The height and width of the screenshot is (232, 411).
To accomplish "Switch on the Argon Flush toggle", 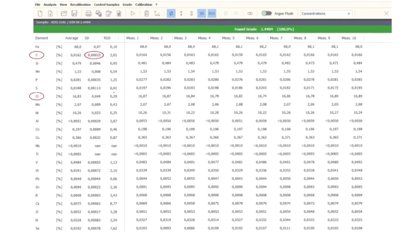I will (x=266, y=13).
